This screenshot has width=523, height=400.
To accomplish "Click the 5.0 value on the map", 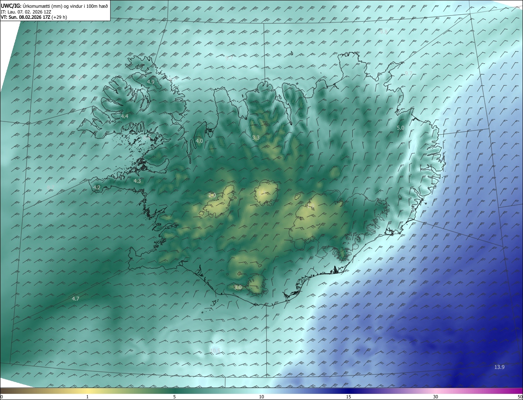I will coord(400,128).
